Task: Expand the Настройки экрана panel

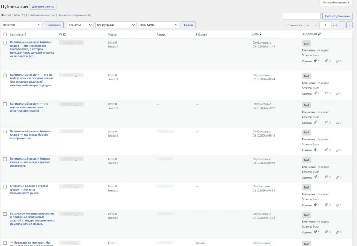Action: 336,2
